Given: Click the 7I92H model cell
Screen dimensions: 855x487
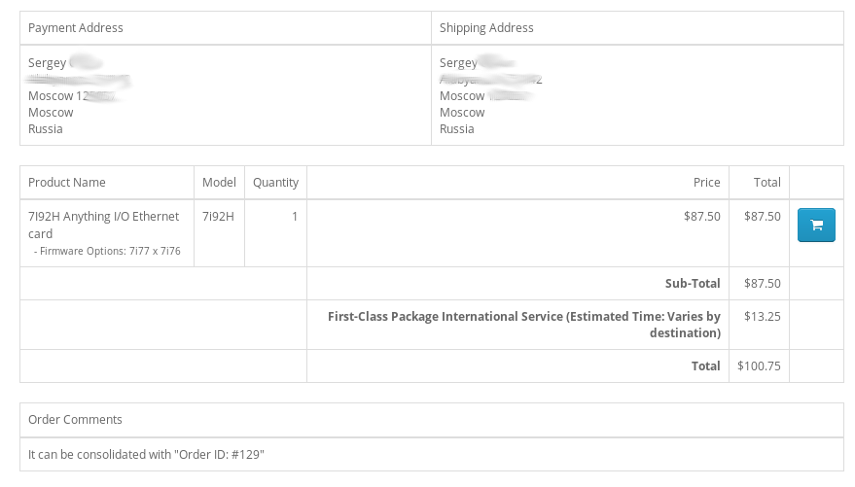Looking at the screenshot, I should pyautogui.click(x=218, y=217).
